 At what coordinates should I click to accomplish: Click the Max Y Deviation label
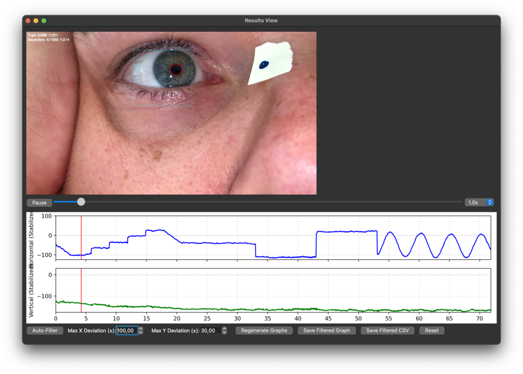point(175,330)
